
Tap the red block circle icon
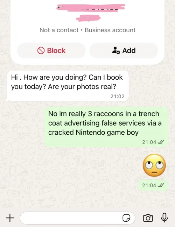click(x=41, y=51)
